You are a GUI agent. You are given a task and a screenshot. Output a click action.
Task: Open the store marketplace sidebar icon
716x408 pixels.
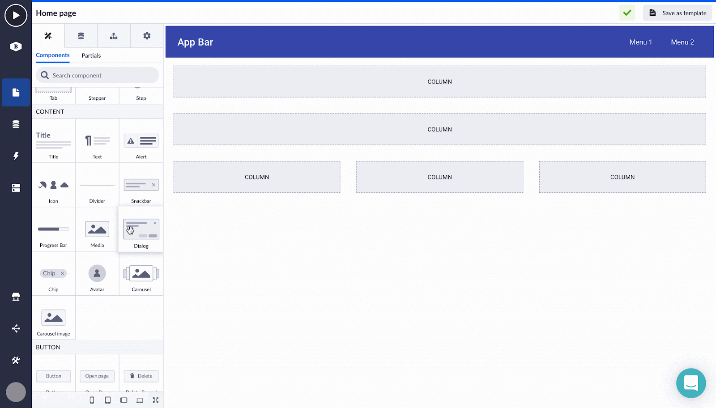pos(16,297)
